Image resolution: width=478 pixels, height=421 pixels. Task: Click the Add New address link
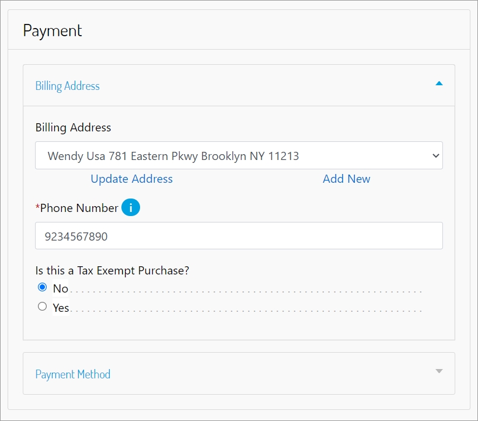(x=346, y=179)
